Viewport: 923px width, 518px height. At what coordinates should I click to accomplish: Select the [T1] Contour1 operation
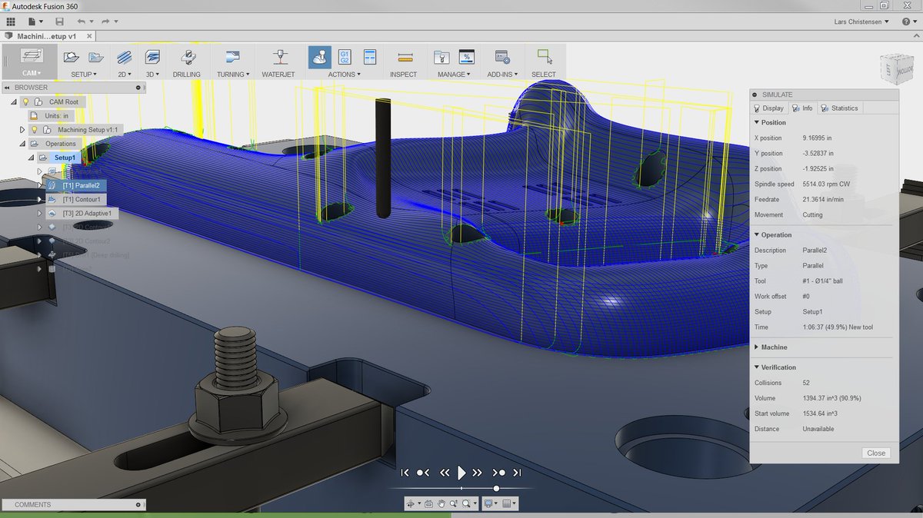[75, 199]
